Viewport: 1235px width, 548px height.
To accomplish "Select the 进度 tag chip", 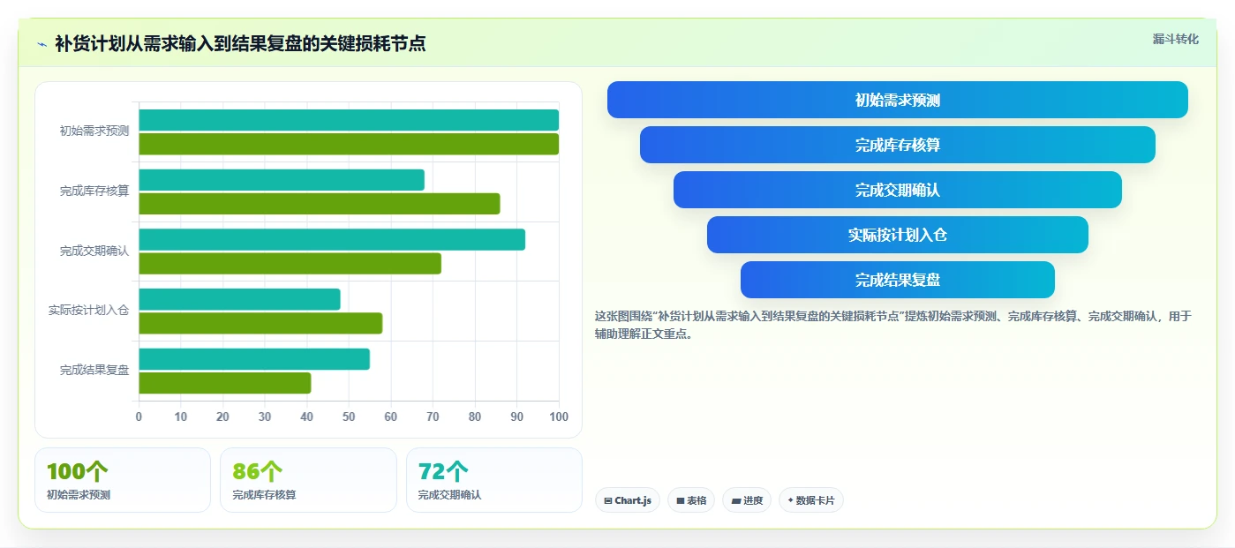I will pyautogui.click(x=746, y=500).
